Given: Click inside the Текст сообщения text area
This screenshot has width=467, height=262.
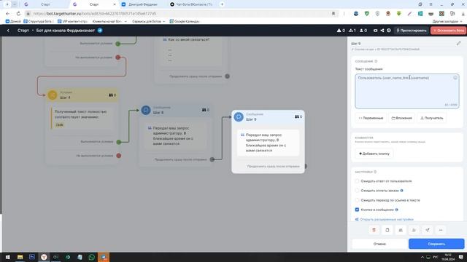Looking at the screenshot, I should coord(407,91).
